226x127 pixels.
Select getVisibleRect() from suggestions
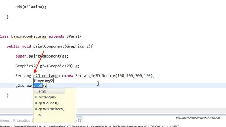point(52,109)
